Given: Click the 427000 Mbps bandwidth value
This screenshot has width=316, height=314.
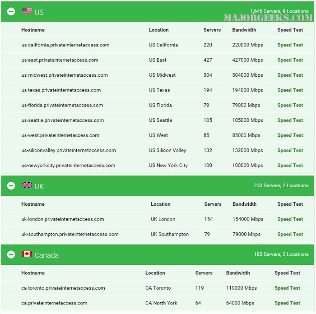Looking at the screenshot, I should (247, 60).
